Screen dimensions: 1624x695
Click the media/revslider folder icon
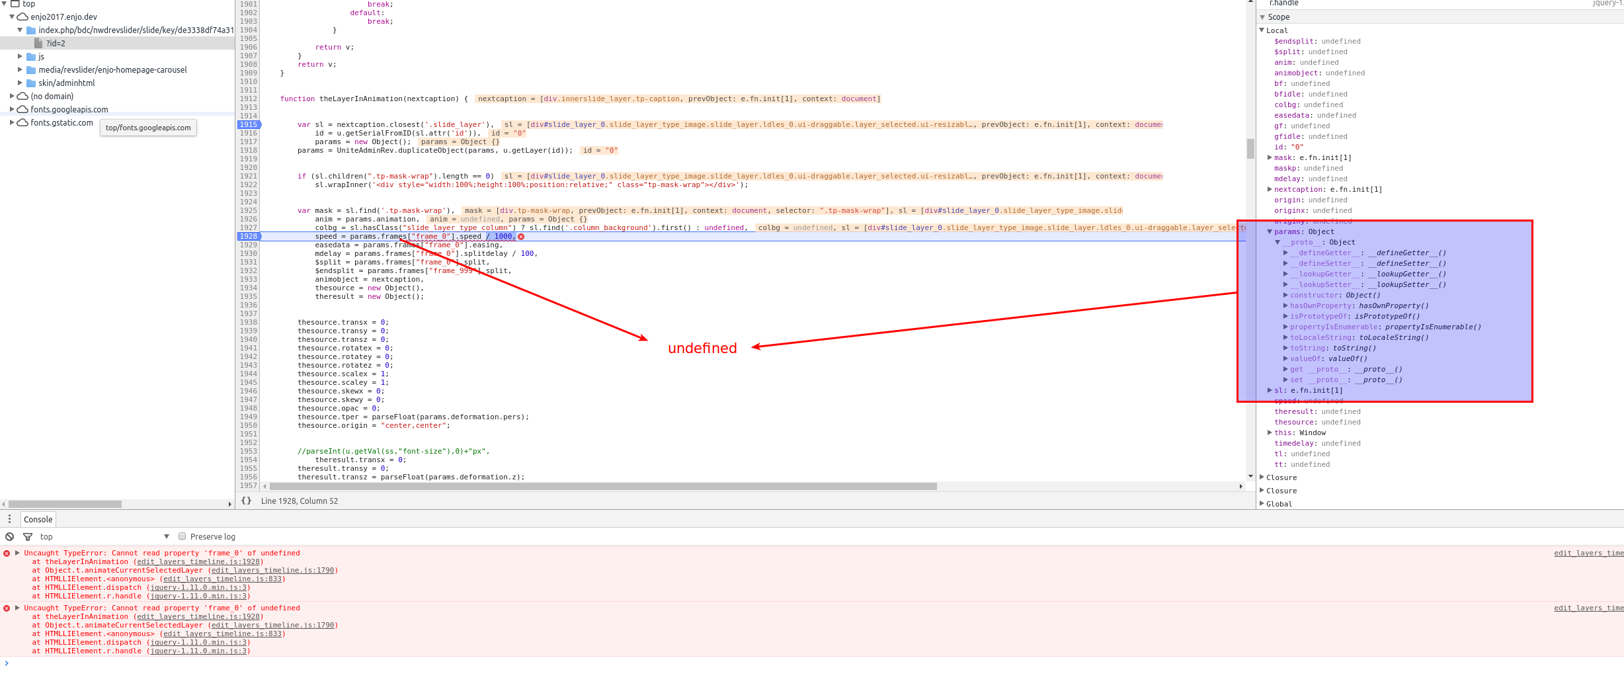point(31,69)
